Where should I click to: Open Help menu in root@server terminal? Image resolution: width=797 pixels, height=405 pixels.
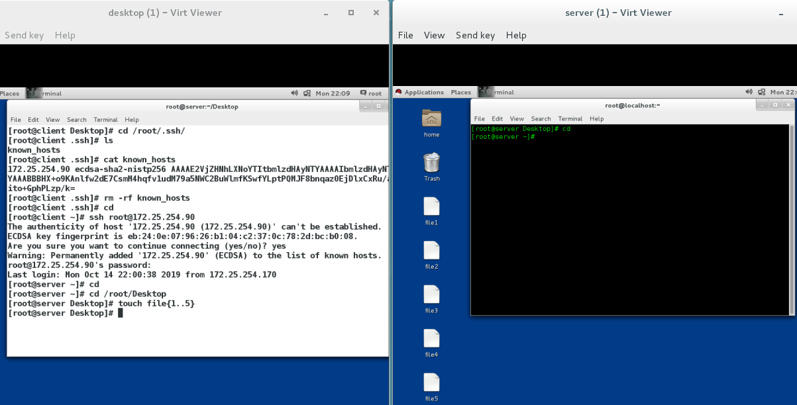132,120
